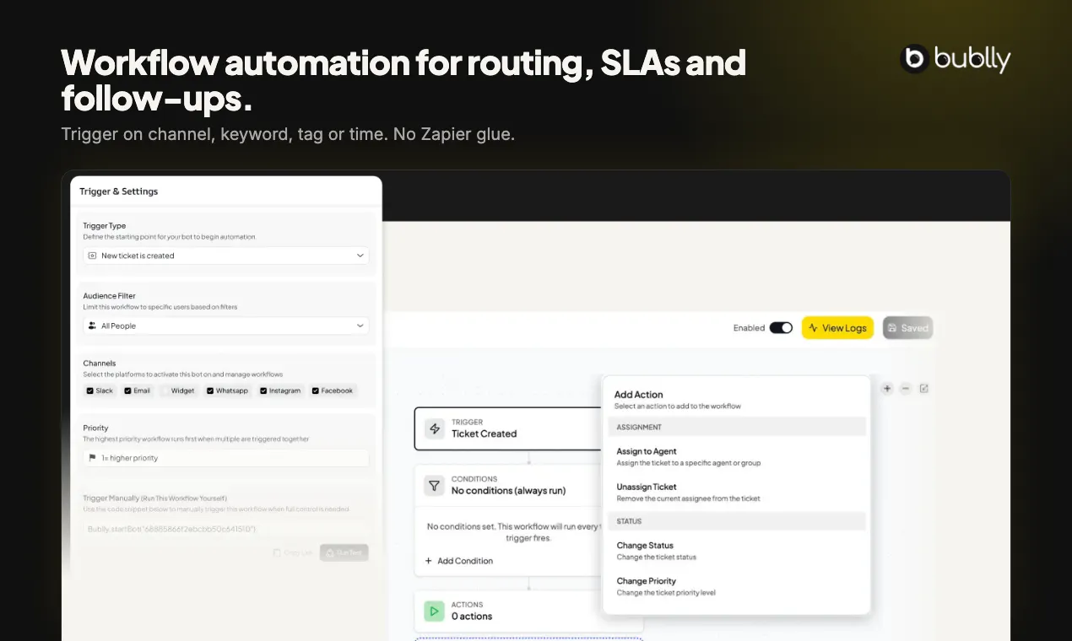Screen dimensions: 1072x641
Task: Click the Bubbly logo icon
Action: [914, 58]
